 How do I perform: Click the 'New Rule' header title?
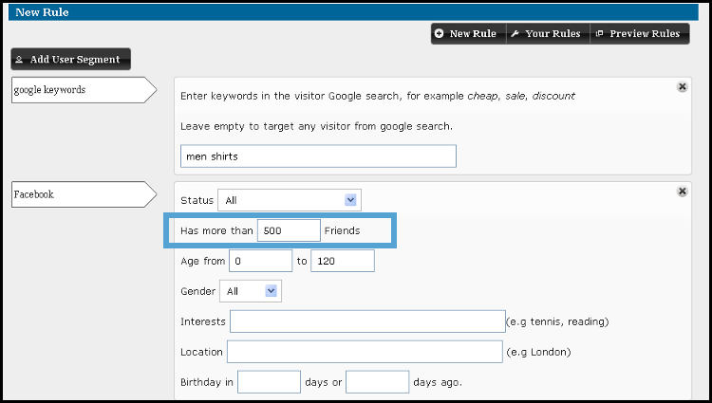pyautogui.click(x=42, y=12)
